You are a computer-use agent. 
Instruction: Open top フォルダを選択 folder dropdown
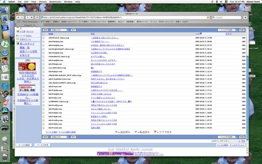pos(228,30)
